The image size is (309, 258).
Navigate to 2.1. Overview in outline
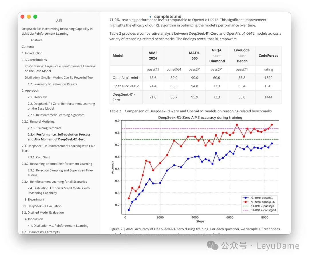[37, 97]
